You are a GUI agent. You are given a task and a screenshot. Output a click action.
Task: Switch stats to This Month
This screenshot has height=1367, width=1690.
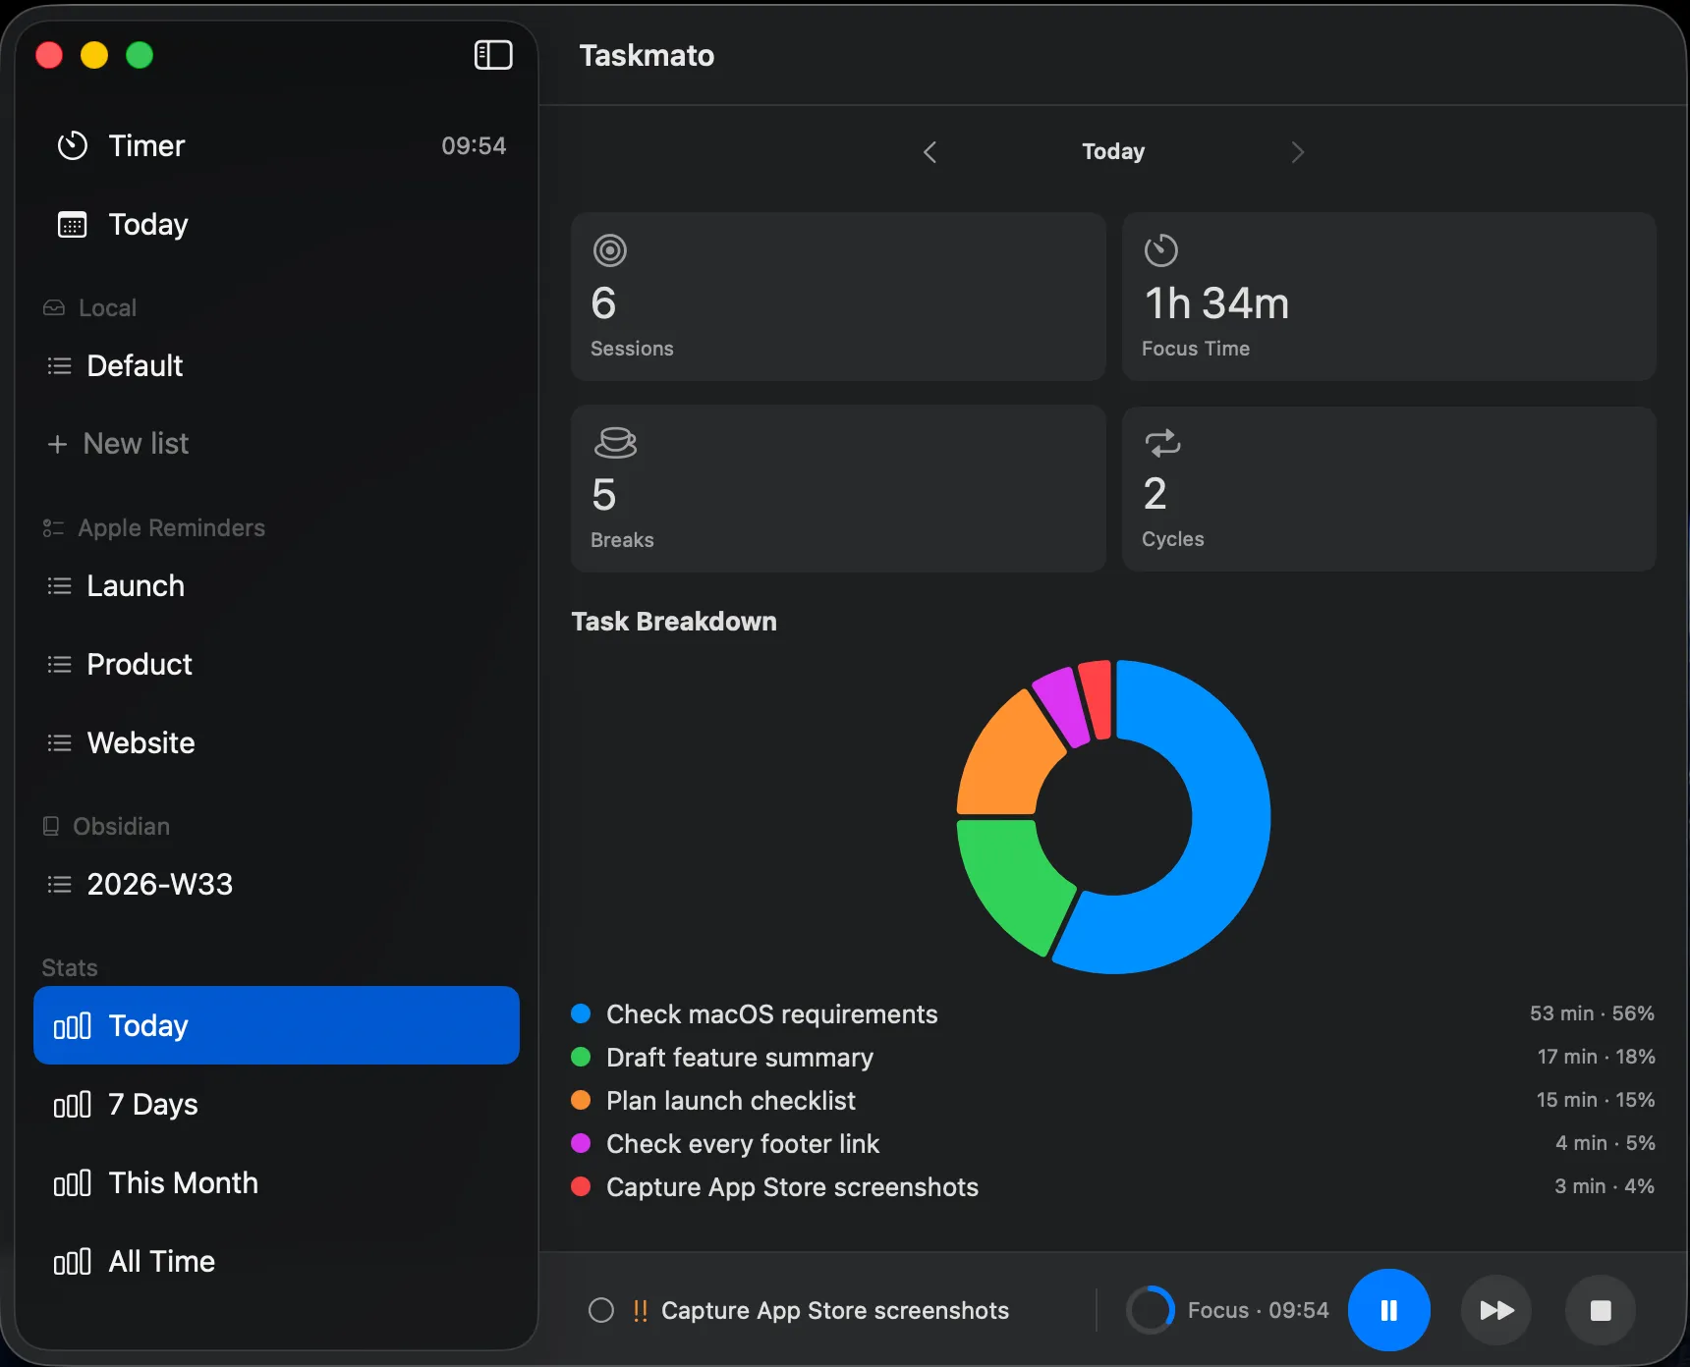(277, 1182)
